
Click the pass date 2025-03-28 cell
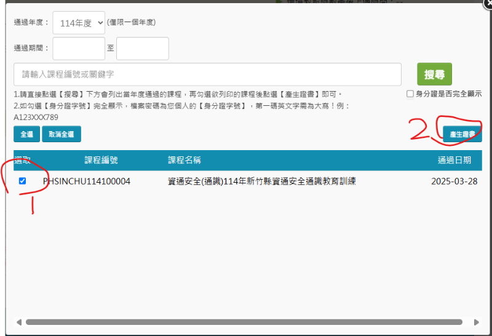tap(454, 182)
